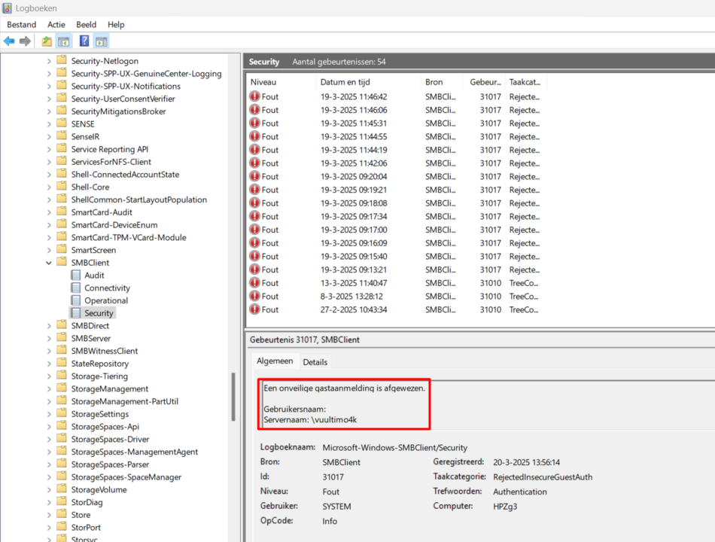Collapse the SMBClient tree node

(50, 263)
